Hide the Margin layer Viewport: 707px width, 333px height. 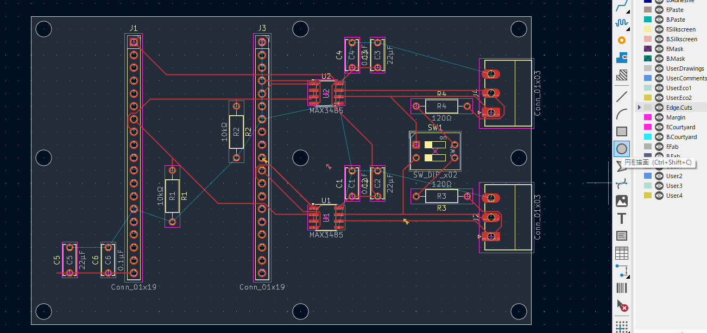pyautogui.click(x=659, y=117)
